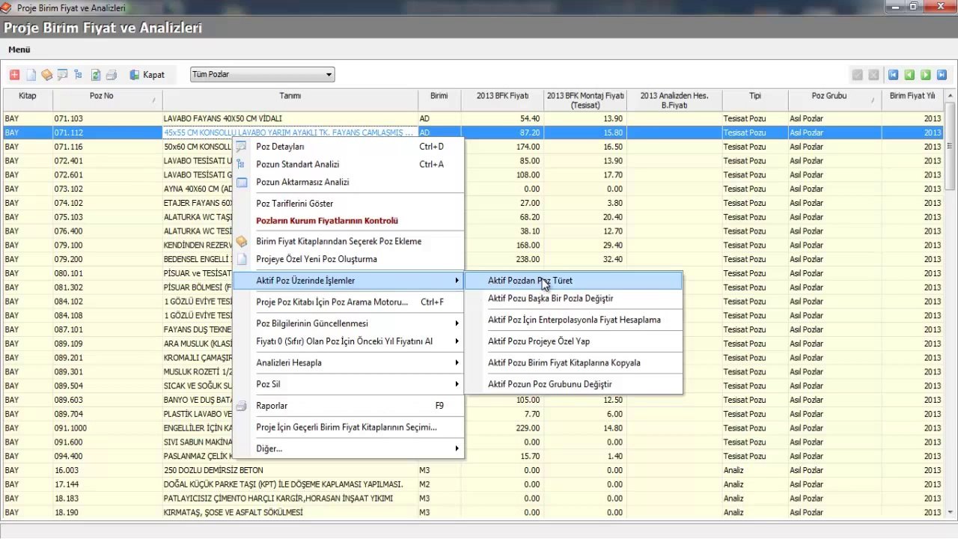Click the Birimi column header
Viewport: 958px width, 539px height.
[439, 100]
